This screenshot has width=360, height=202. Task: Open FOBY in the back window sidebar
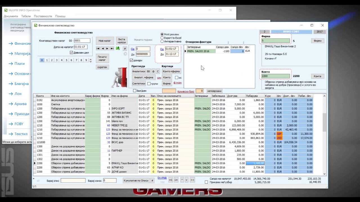(x=16, y=124)
